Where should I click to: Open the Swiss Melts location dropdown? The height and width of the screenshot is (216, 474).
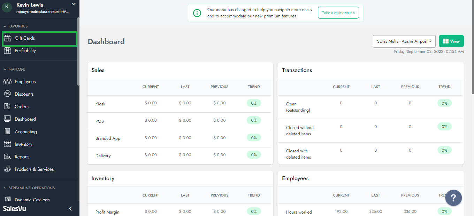(404, 41)
